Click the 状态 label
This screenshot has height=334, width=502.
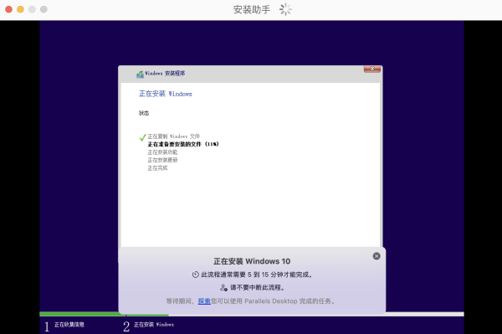(x=144, y=113)
